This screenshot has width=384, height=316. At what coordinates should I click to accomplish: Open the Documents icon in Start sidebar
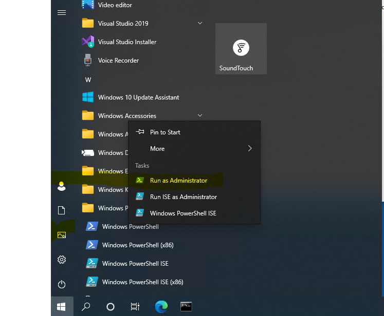click(62, 210)
